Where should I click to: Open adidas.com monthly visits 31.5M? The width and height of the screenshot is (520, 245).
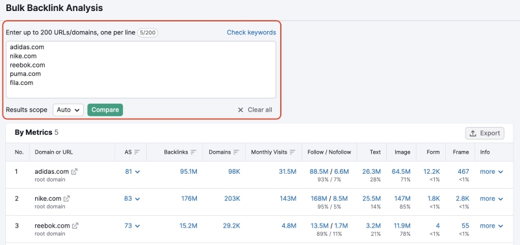[x=288, y=172]
